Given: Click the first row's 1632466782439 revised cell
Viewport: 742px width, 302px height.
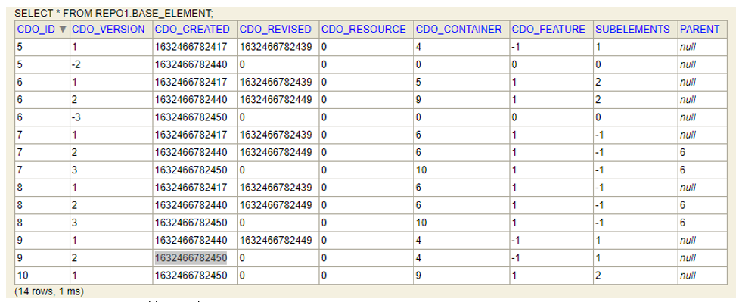Looking at the screenshot, I should pyautogui.click(x=276, y=47).
